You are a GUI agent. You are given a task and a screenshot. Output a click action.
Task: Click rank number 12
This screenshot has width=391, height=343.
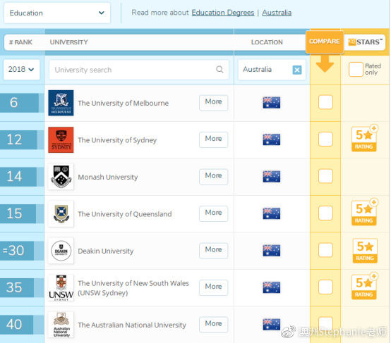pyautogui.click(x=14, y=139)
